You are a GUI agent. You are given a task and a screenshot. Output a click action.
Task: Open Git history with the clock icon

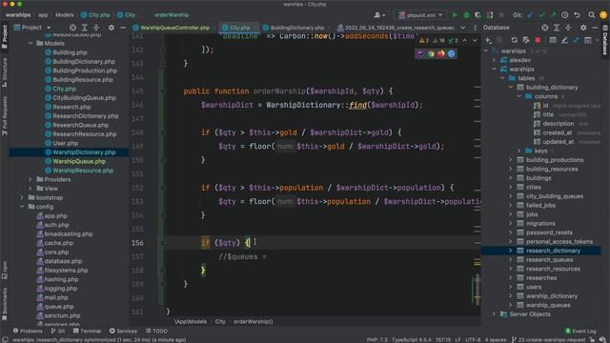[x=565, y=15]
